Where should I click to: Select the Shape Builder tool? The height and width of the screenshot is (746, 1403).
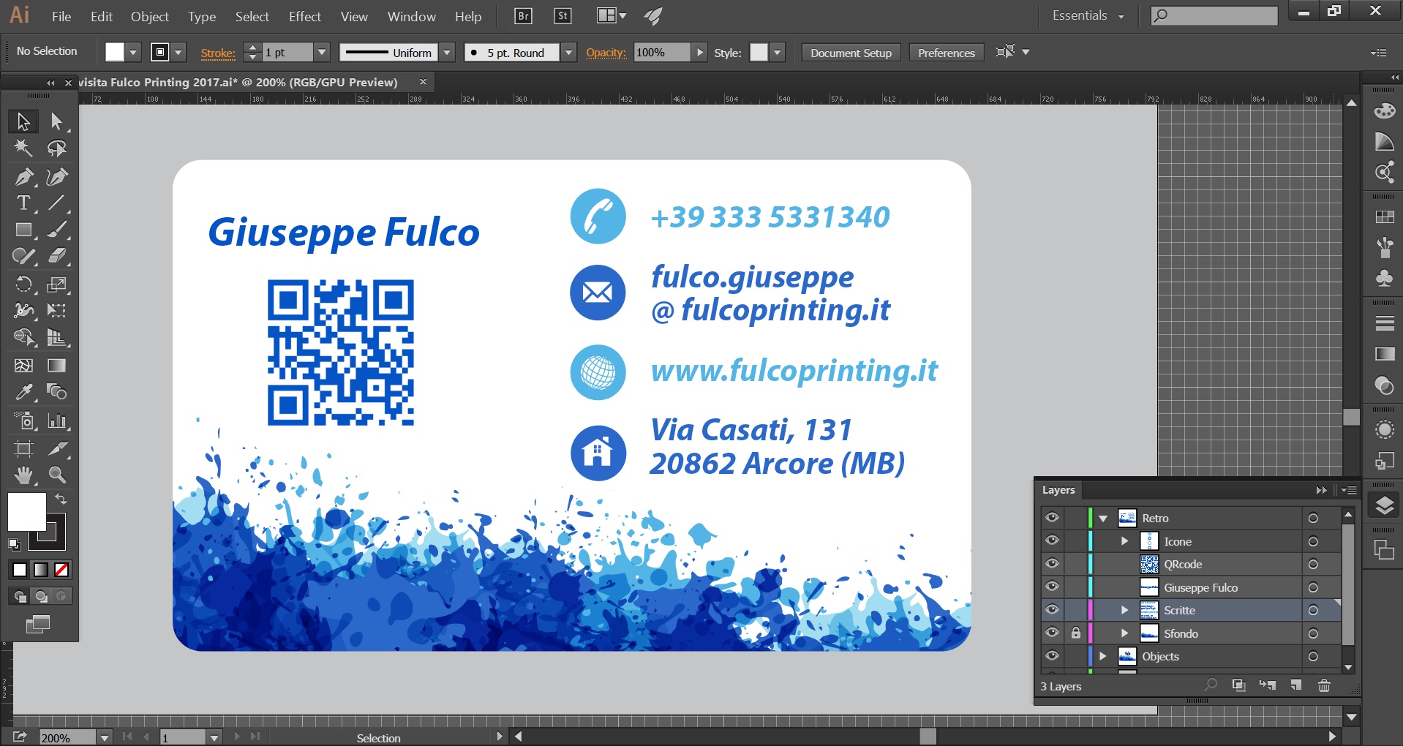23,337
